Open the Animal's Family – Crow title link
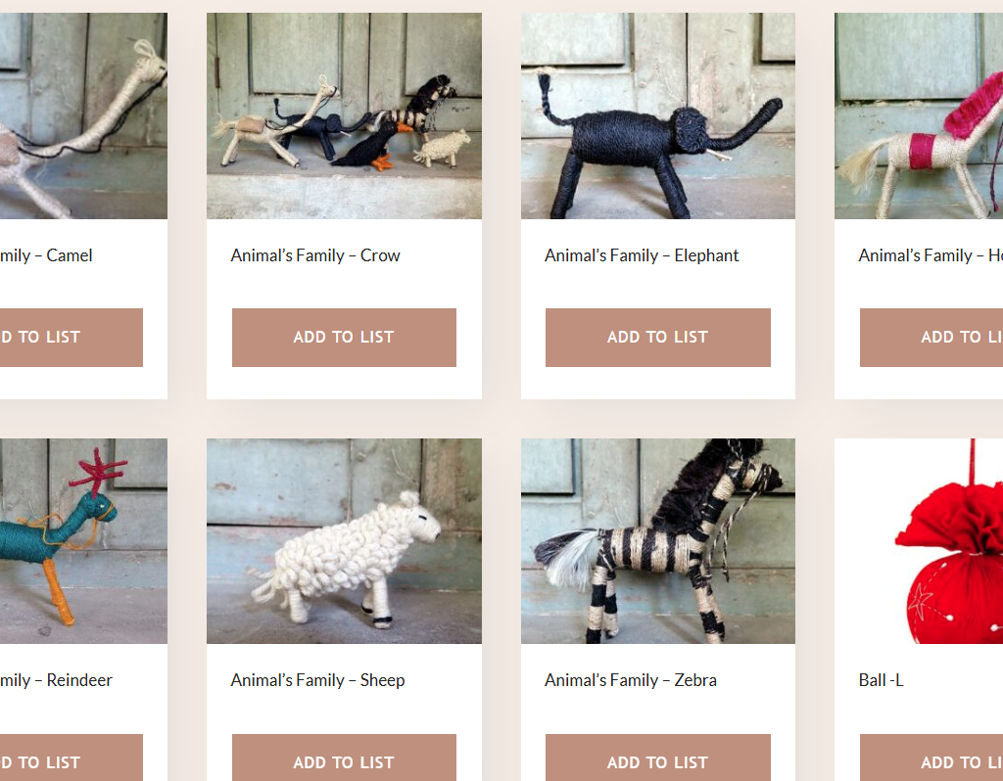 click(315, 255)
